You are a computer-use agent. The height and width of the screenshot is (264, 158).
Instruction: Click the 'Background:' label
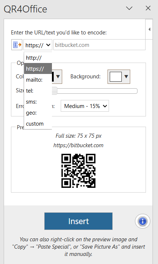(86, 77)
